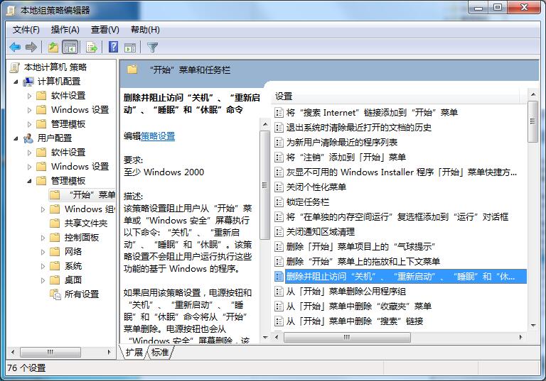Switch to the 标准 tab

click(x=160, y=352)
